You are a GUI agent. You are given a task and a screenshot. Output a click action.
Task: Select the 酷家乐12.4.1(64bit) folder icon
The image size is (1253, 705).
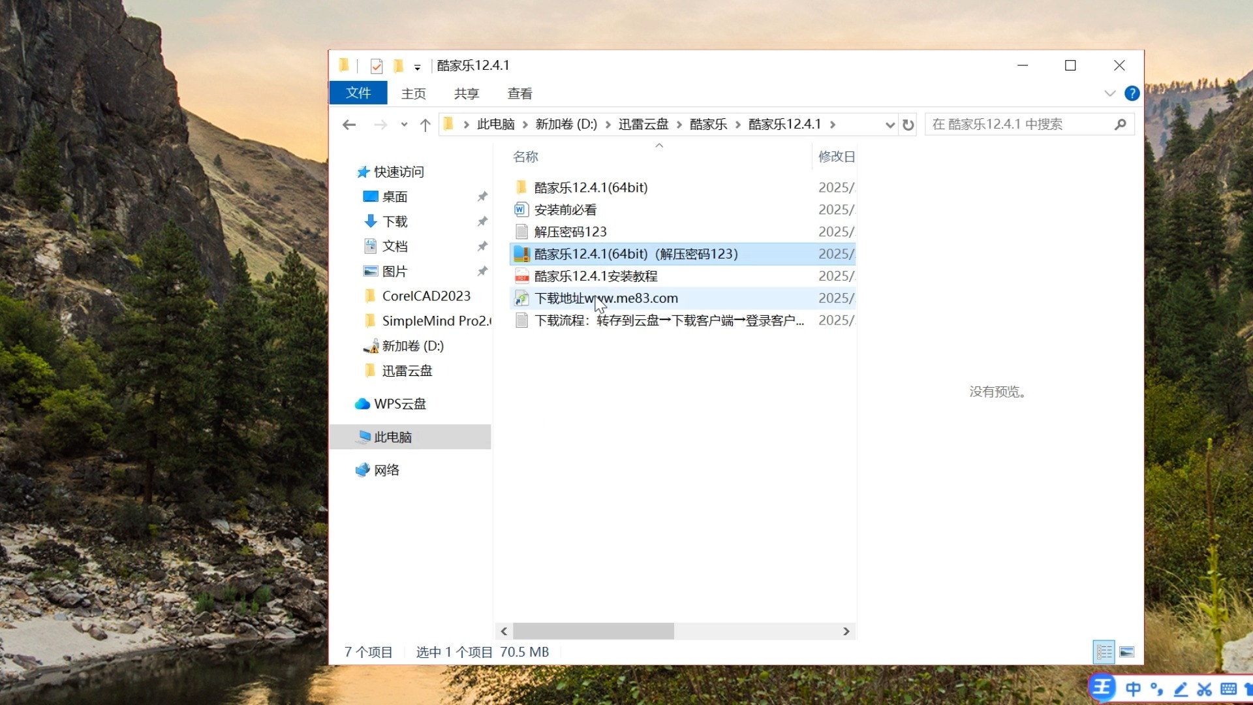tap(521, 188)
